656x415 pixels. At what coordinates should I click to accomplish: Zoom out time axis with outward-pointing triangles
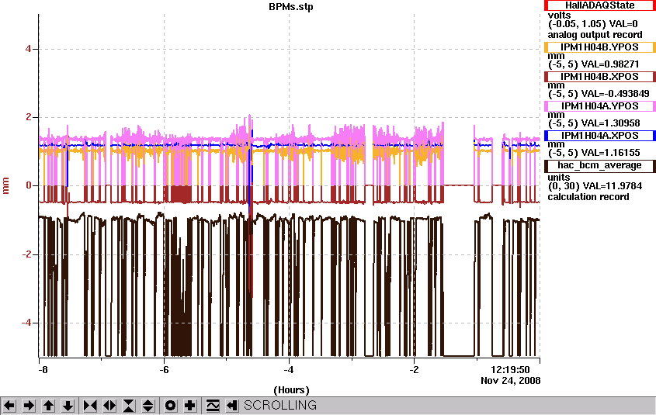pos(109,406)
